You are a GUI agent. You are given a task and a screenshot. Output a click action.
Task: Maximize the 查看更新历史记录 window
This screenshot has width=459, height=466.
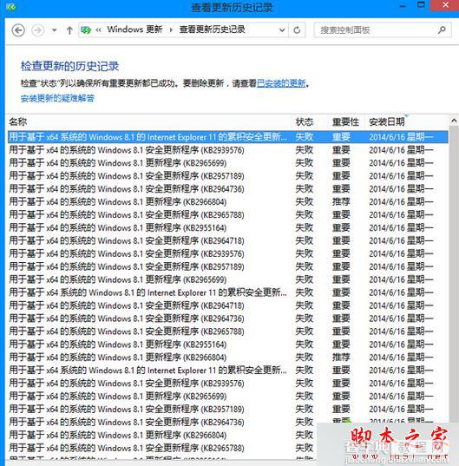click(x=421, y=4)
